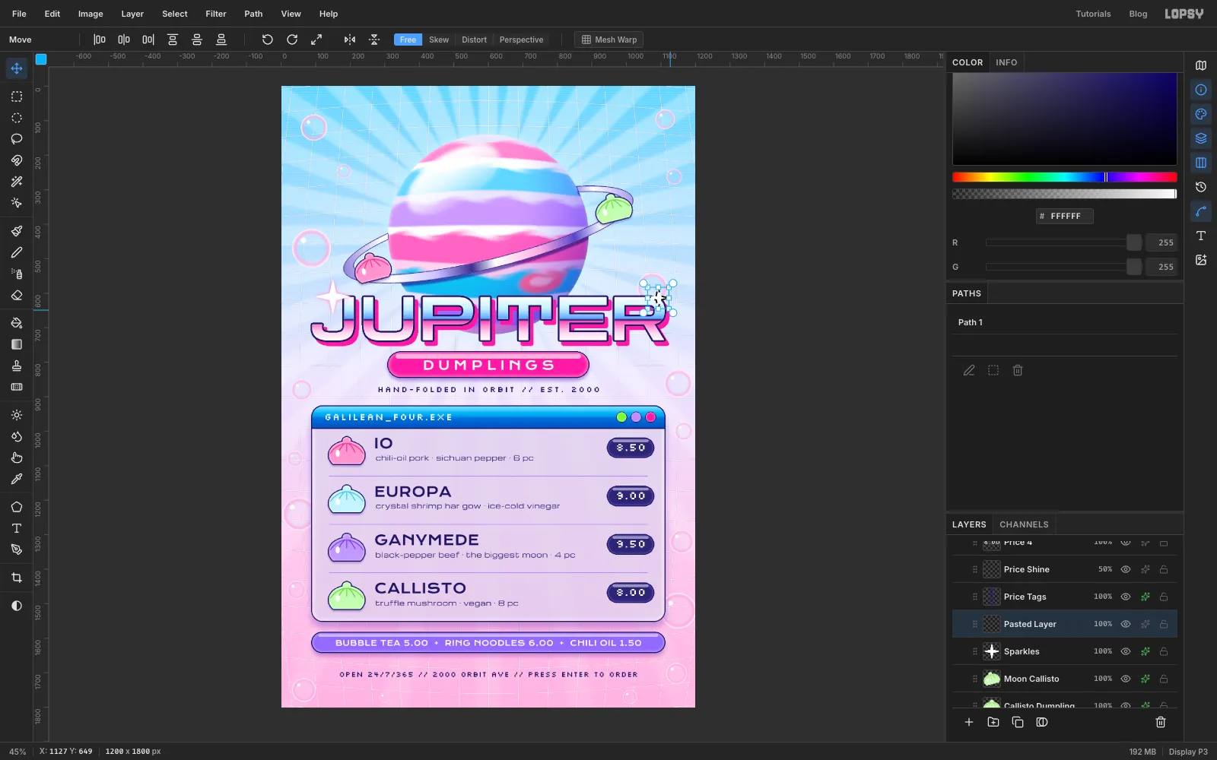The height and width of the screenshot is (760, 1217).
Task: Choose the Eraser tool
Action: coord(16,295)
